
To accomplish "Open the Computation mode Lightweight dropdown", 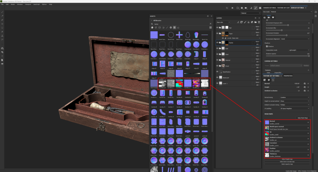I will (x=299, y=50).
